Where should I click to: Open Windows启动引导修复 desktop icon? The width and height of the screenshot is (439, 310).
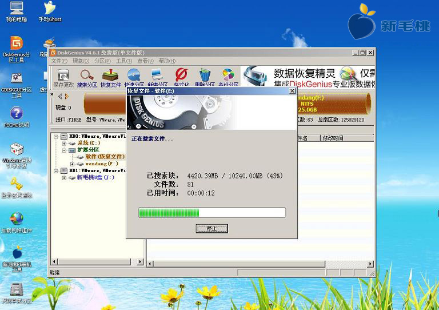point(17,156)
